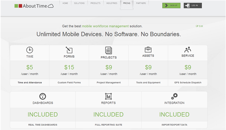Viewport: 226px width, 130px height.
Task: Click the Assets briefcase icon
Action: click(148, 50)
